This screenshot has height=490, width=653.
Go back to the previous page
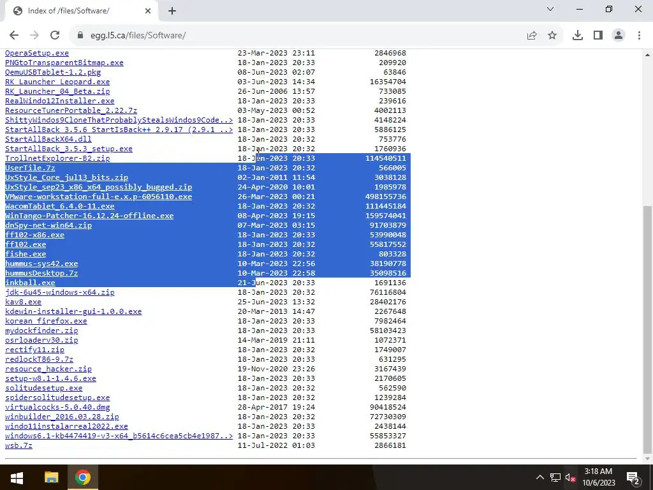[14, 36]
